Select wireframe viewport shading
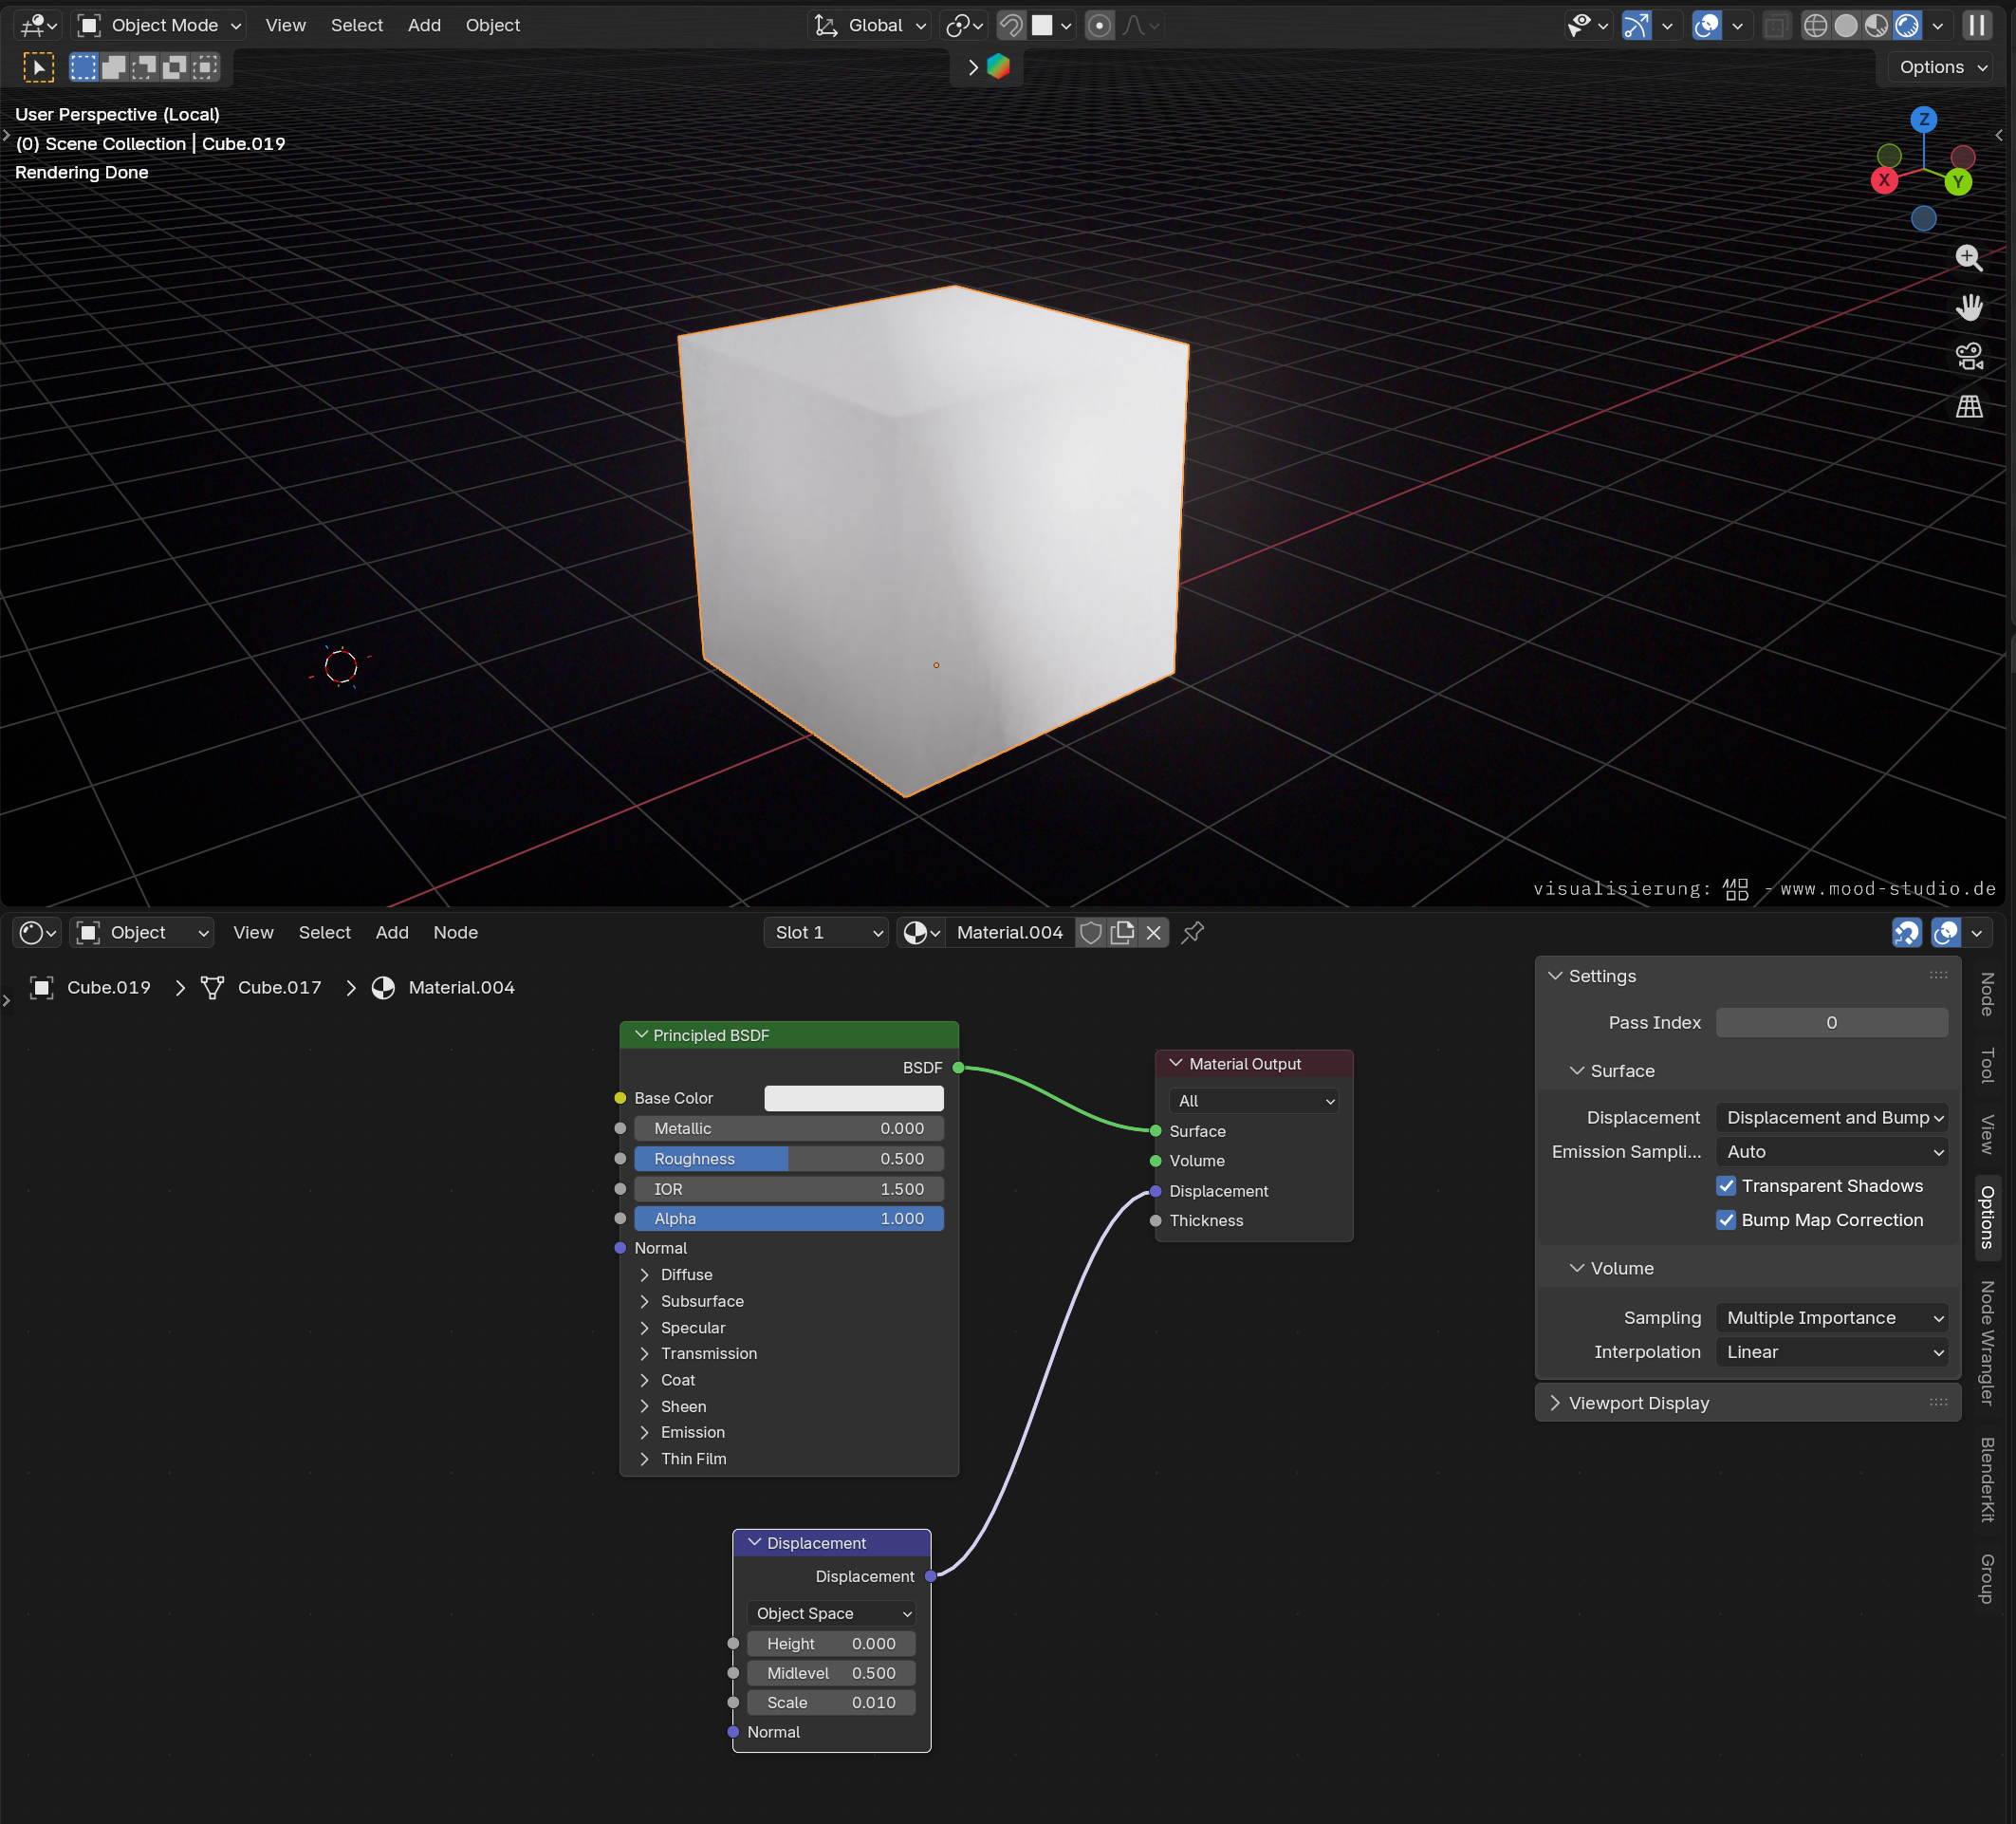 (x=1815, y=25)
